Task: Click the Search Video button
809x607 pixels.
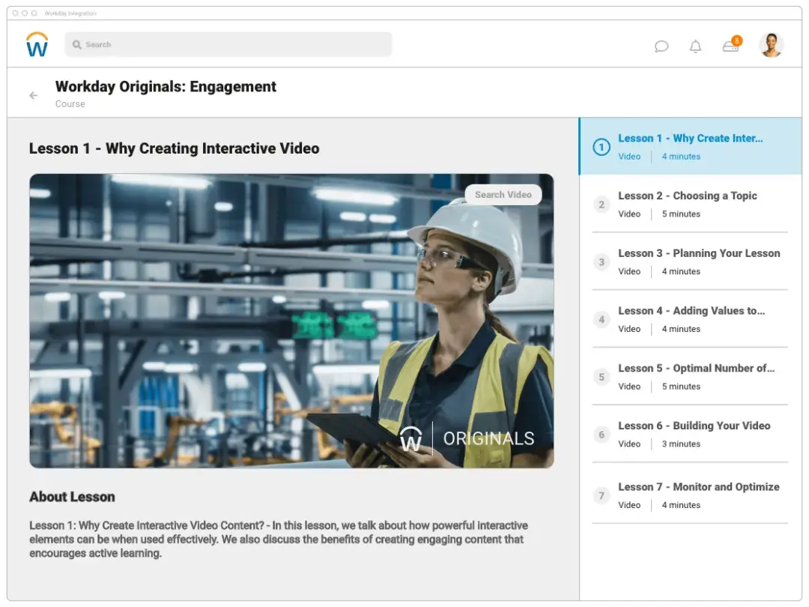Action: (x=503, y=195)
